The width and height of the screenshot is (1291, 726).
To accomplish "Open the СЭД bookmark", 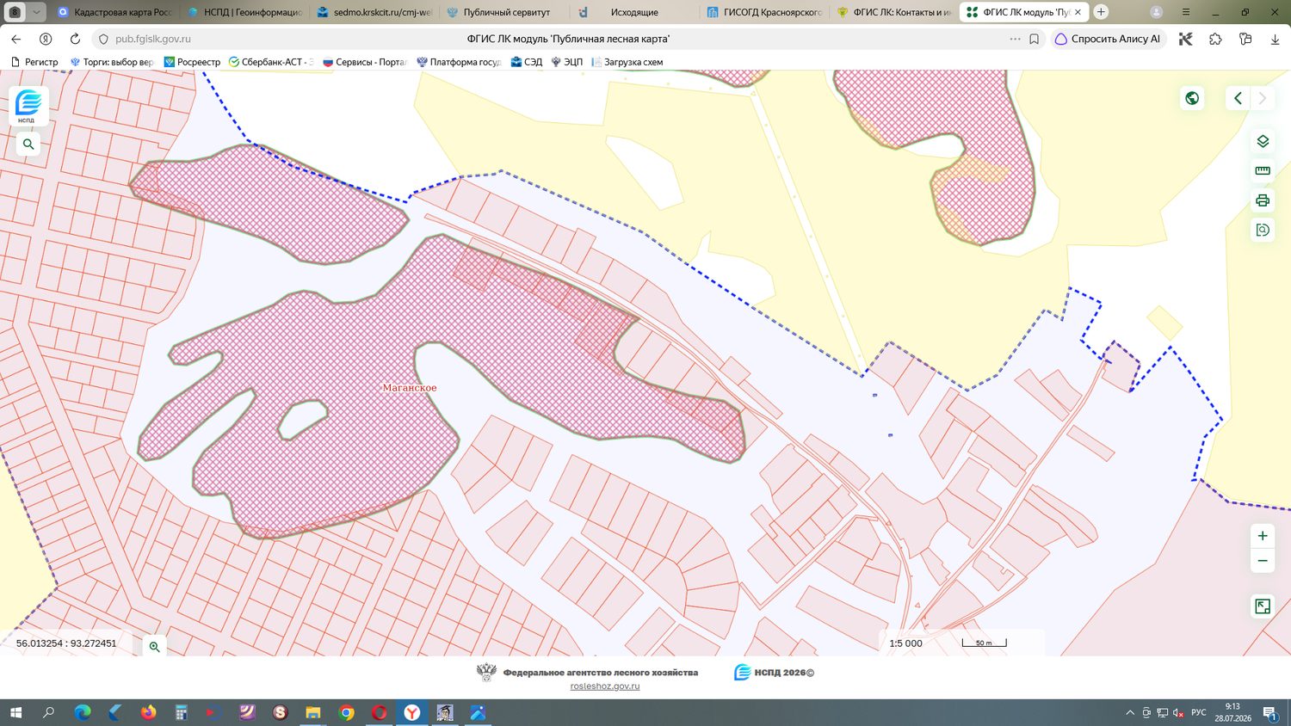I will pos(527,62).
